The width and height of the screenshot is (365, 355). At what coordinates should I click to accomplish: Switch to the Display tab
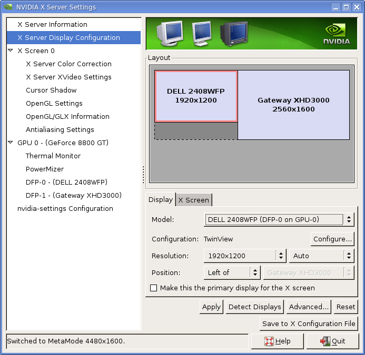click(x=161, y=199)
